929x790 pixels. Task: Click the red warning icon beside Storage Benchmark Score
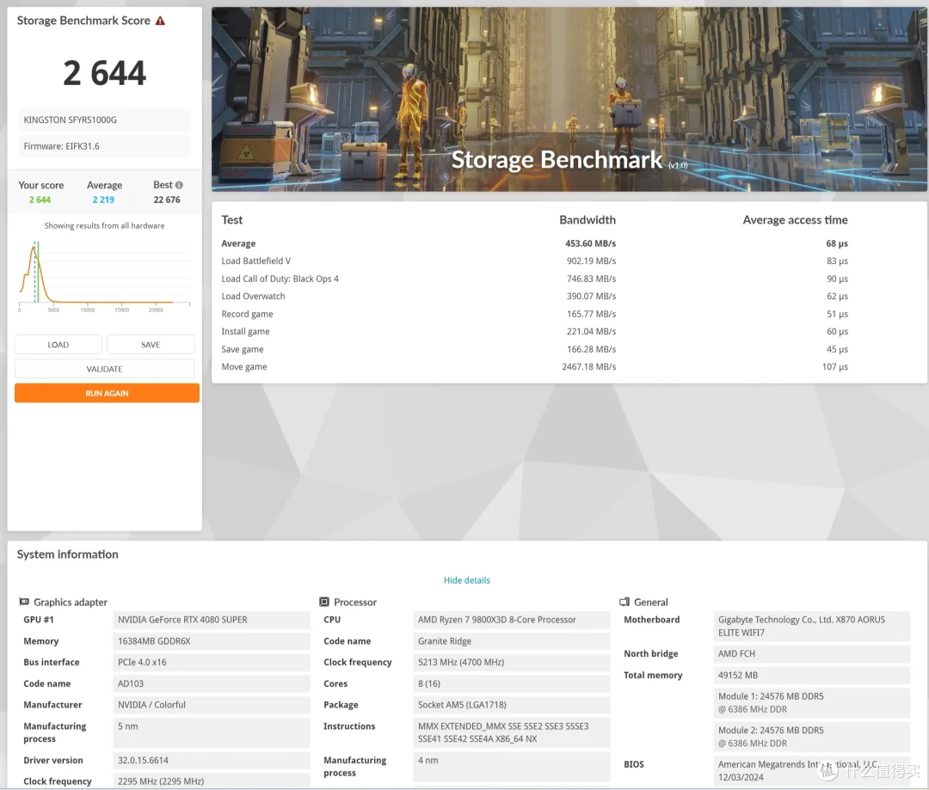coord(160,21)
